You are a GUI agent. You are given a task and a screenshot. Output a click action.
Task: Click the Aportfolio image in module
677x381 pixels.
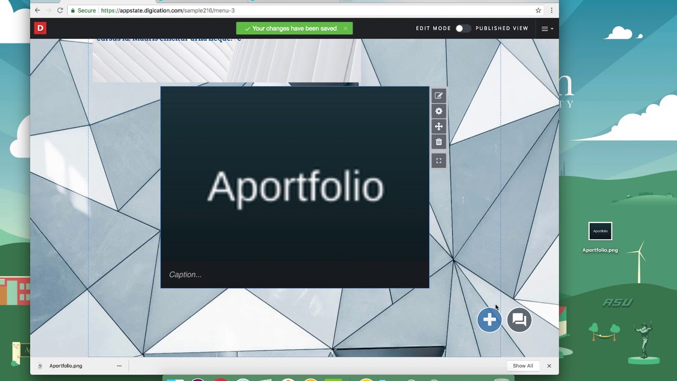(295, 186)
